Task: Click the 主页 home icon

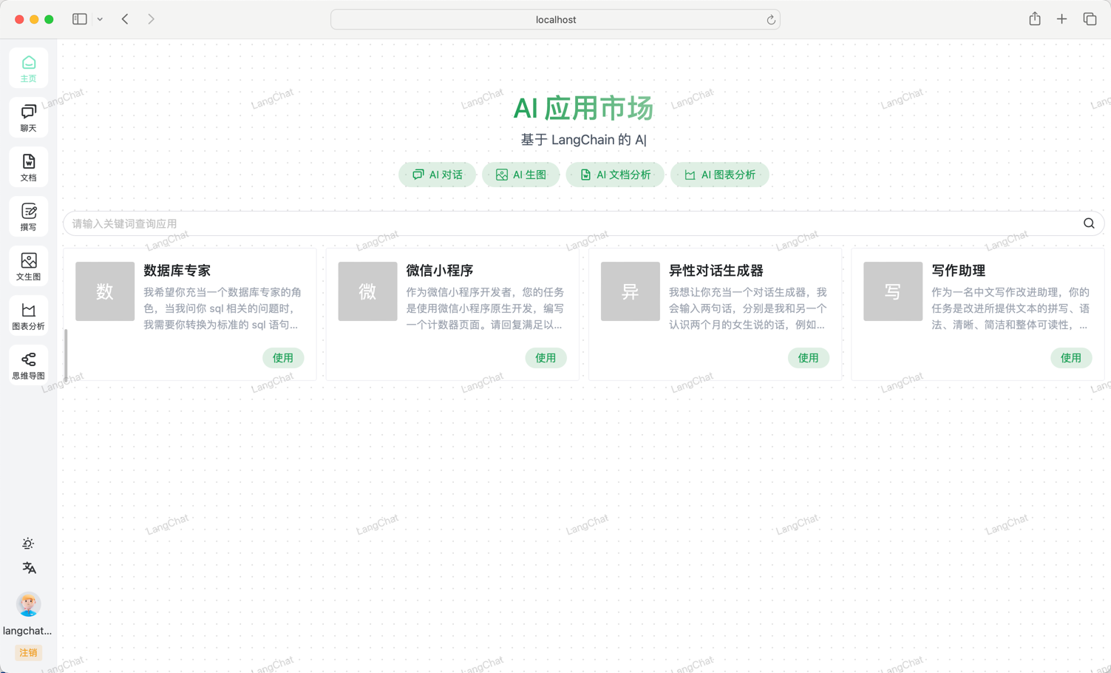Action: click(28, 68)
